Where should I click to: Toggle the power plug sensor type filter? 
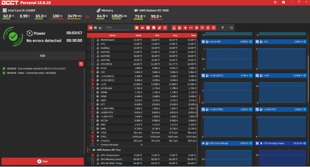point(185,28)
